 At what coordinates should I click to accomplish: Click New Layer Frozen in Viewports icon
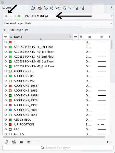click(14, 142)
